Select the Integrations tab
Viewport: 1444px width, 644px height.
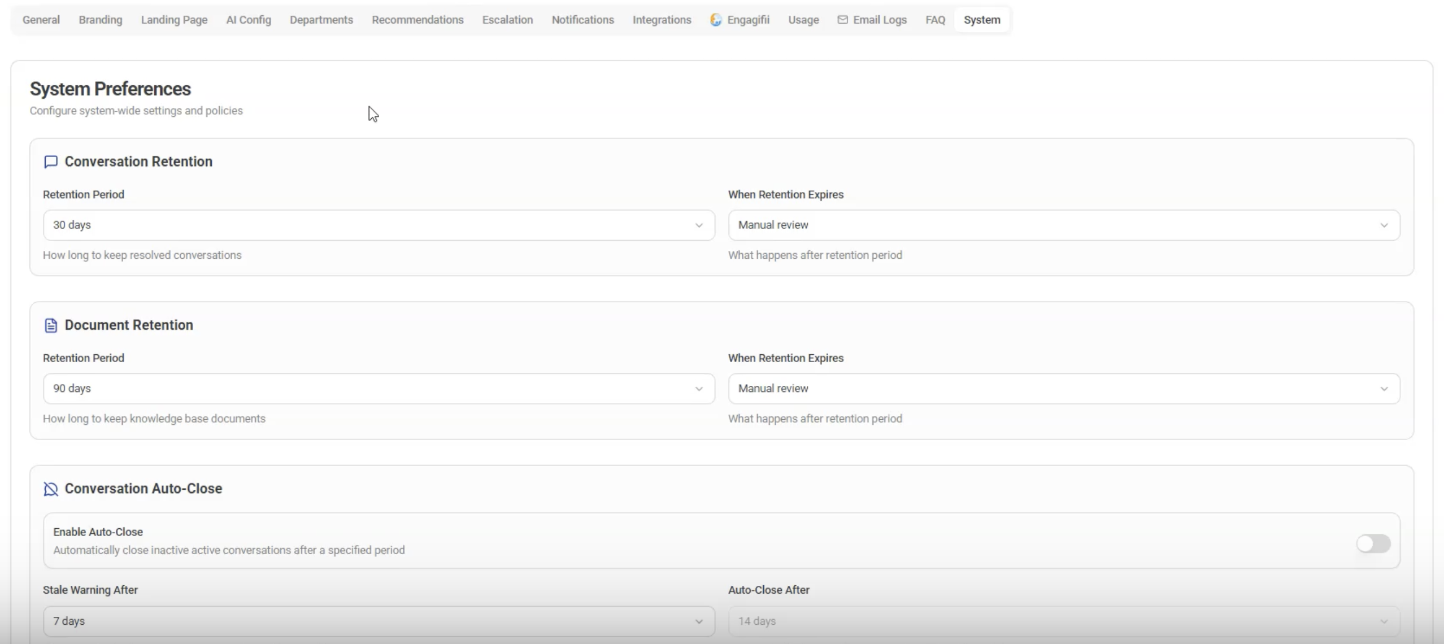pos(662,20)
